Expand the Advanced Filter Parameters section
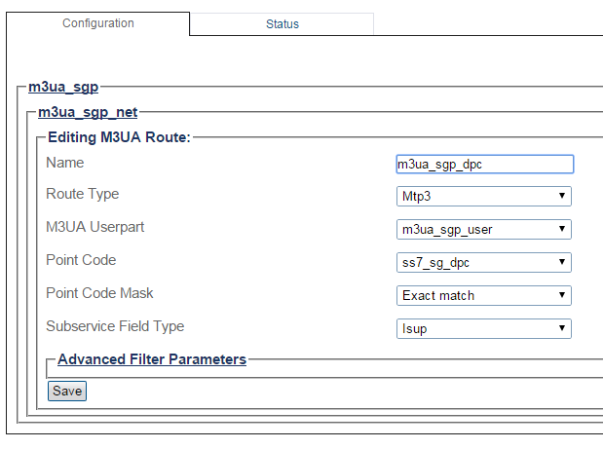 tap(152, 359)
